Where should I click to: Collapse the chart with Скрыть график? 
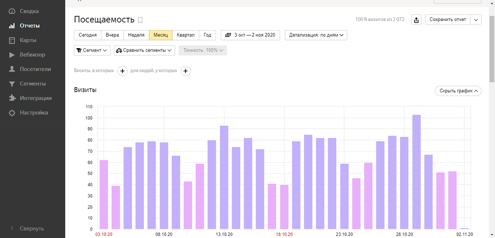coord(458,91)
